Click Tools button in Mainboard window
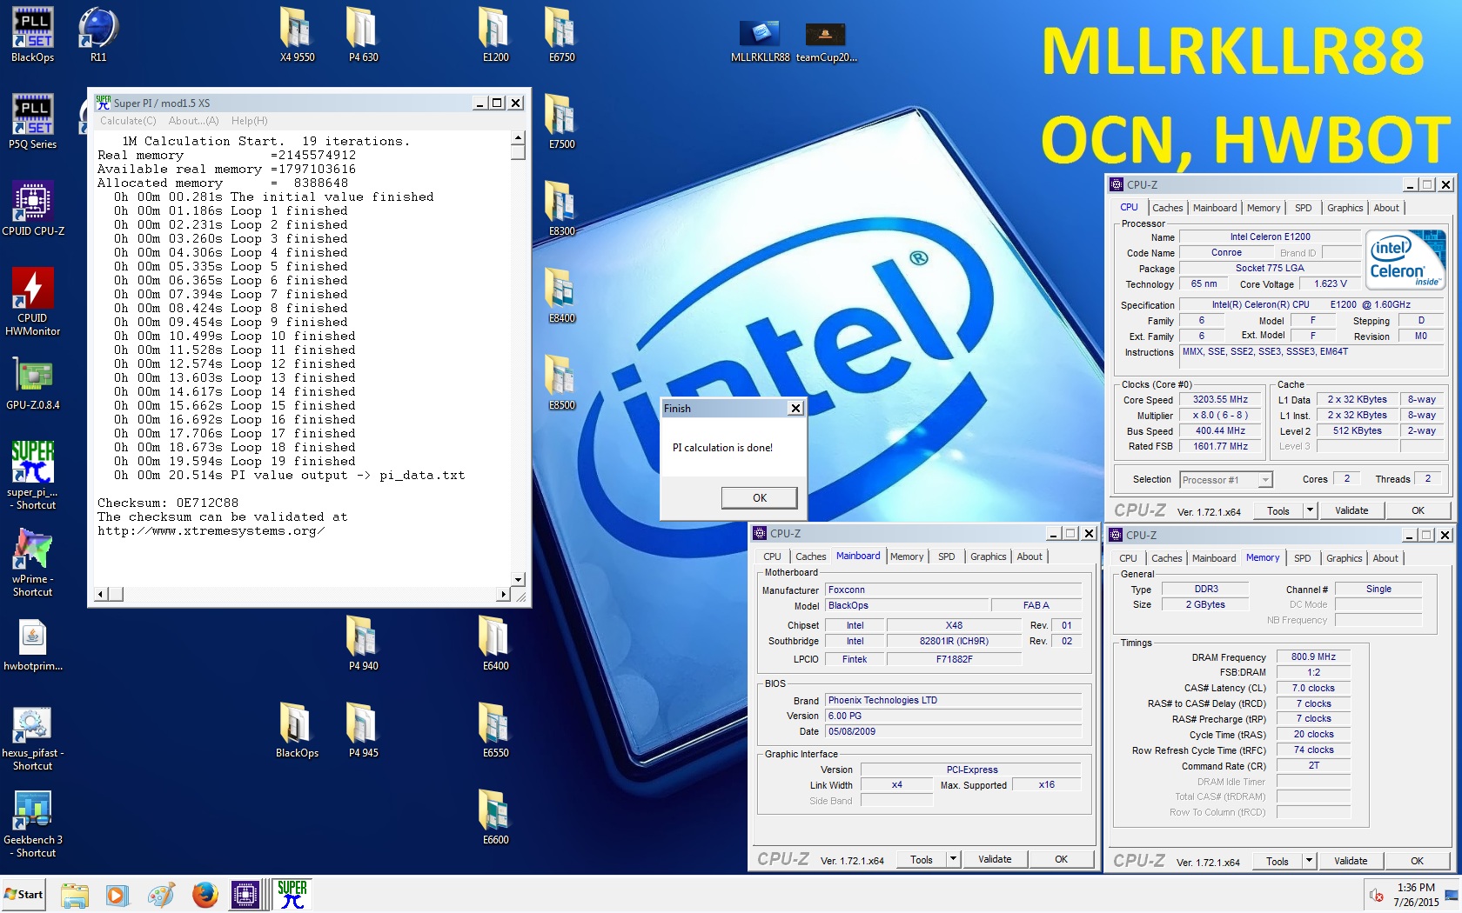Screen dimensions: 1462x913 922,859
